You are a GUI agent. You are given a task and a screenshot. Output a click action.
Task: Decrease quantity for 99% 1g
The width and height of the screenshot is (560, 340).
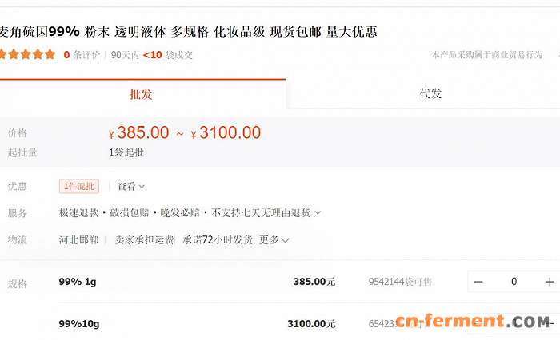(x=478, y=281)
